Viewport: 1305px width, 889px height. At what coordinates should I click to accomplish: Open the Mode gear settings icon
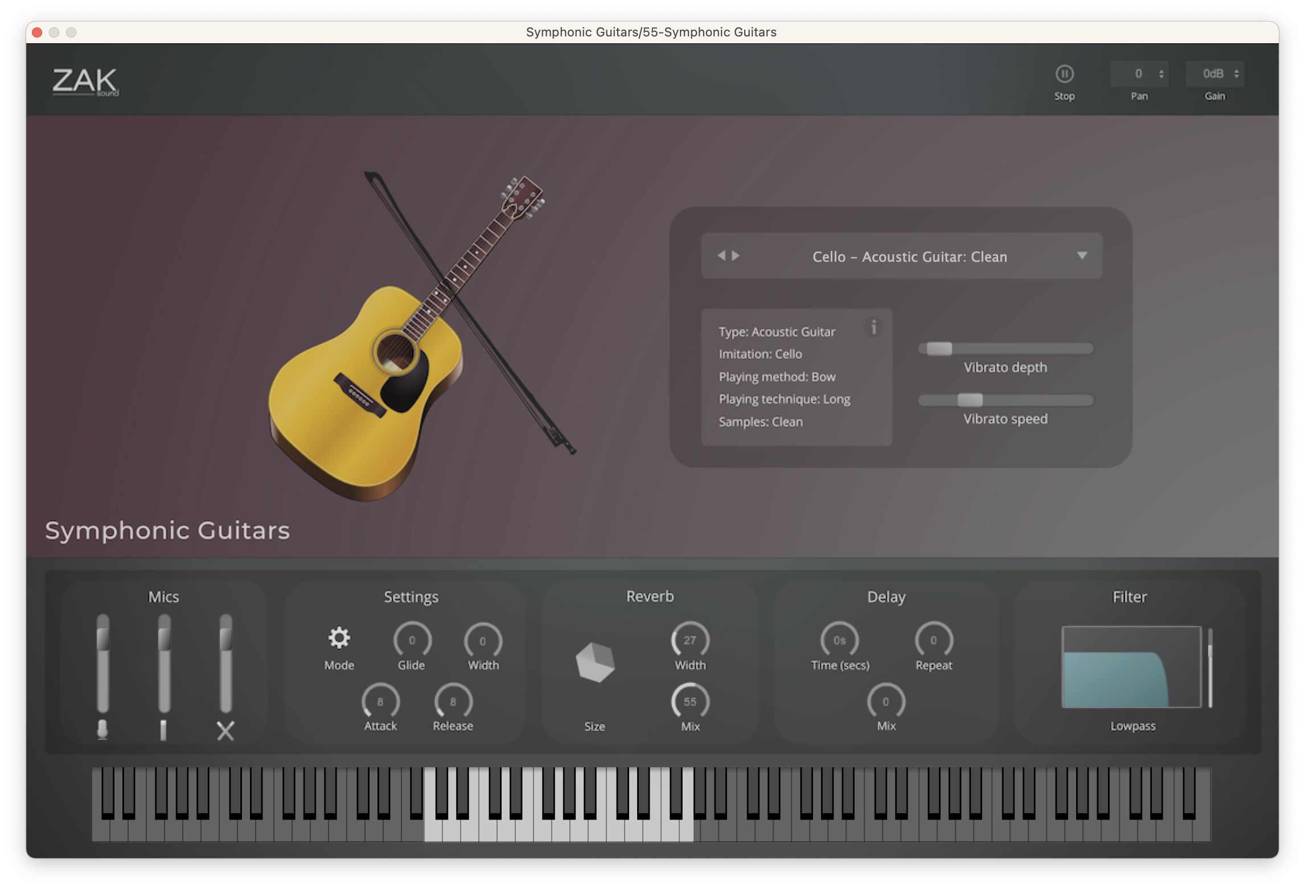pos(339,639)
